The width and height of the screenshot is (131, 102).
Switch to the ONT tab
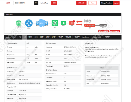click(15, 37)
